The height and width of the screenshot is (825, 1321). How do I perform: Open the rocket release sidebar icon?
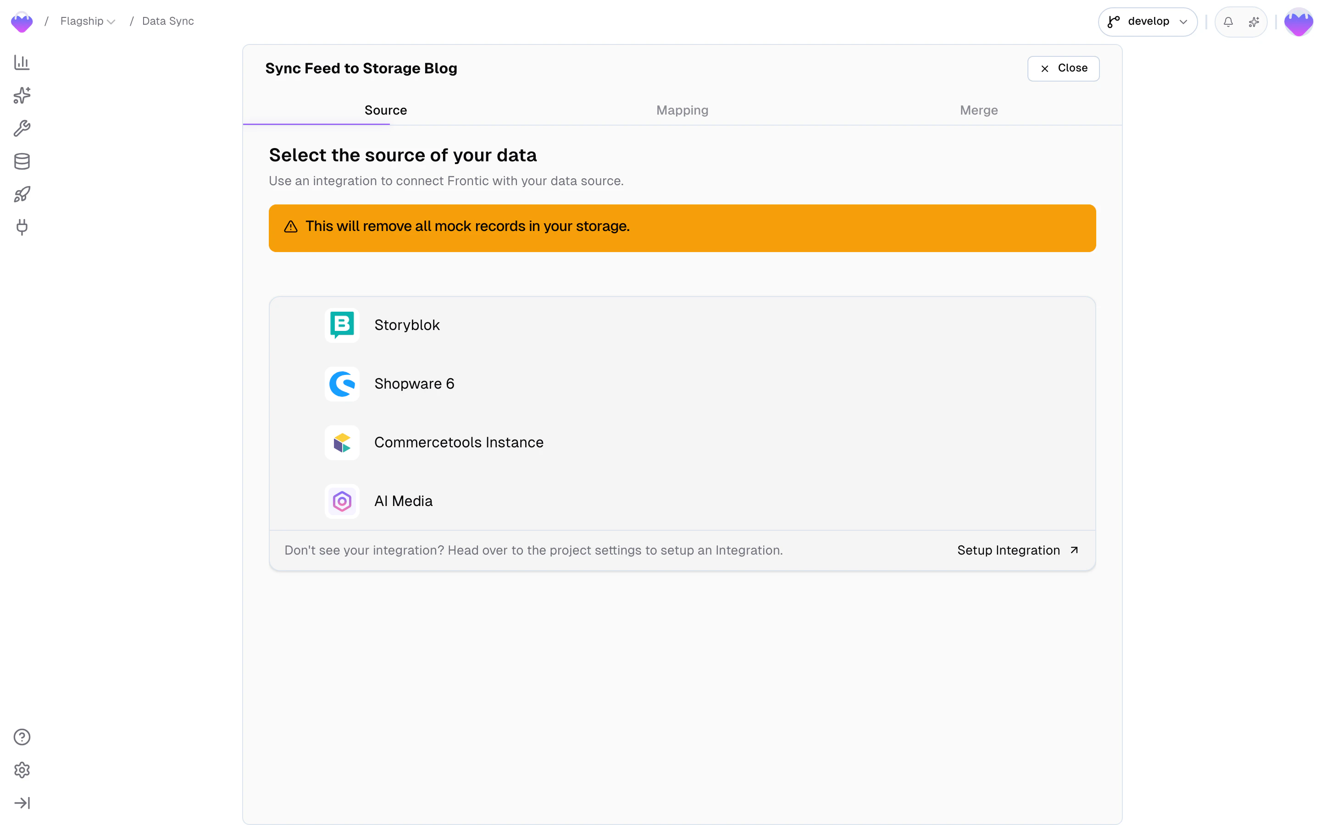click(22, 194)
